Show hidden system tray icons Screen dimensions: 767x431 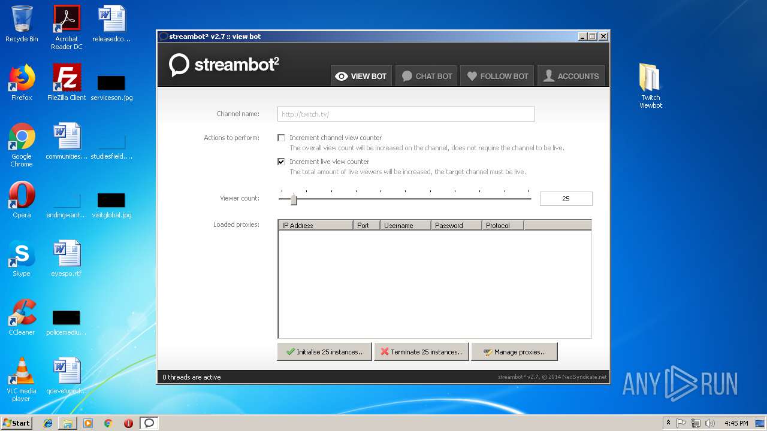668,423
